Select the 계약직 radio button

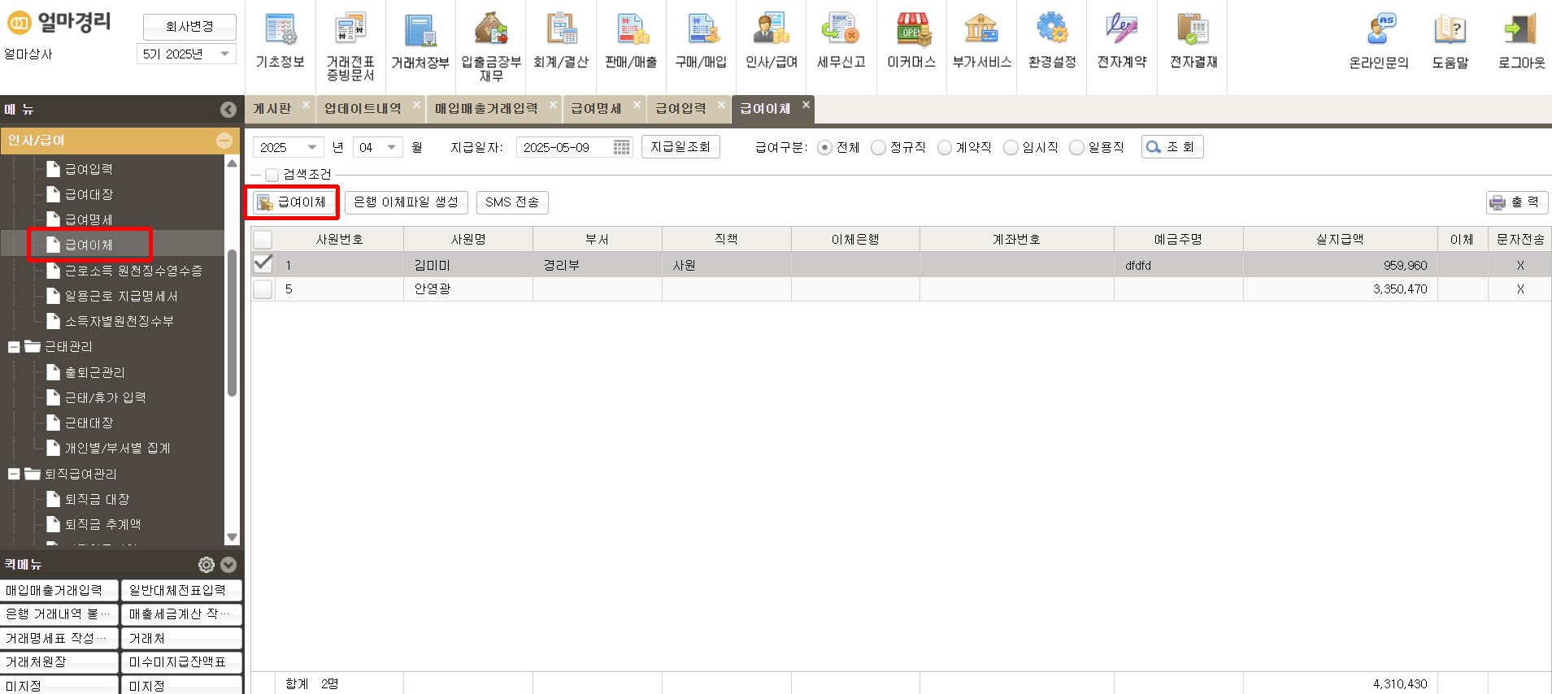click(945, 148)
